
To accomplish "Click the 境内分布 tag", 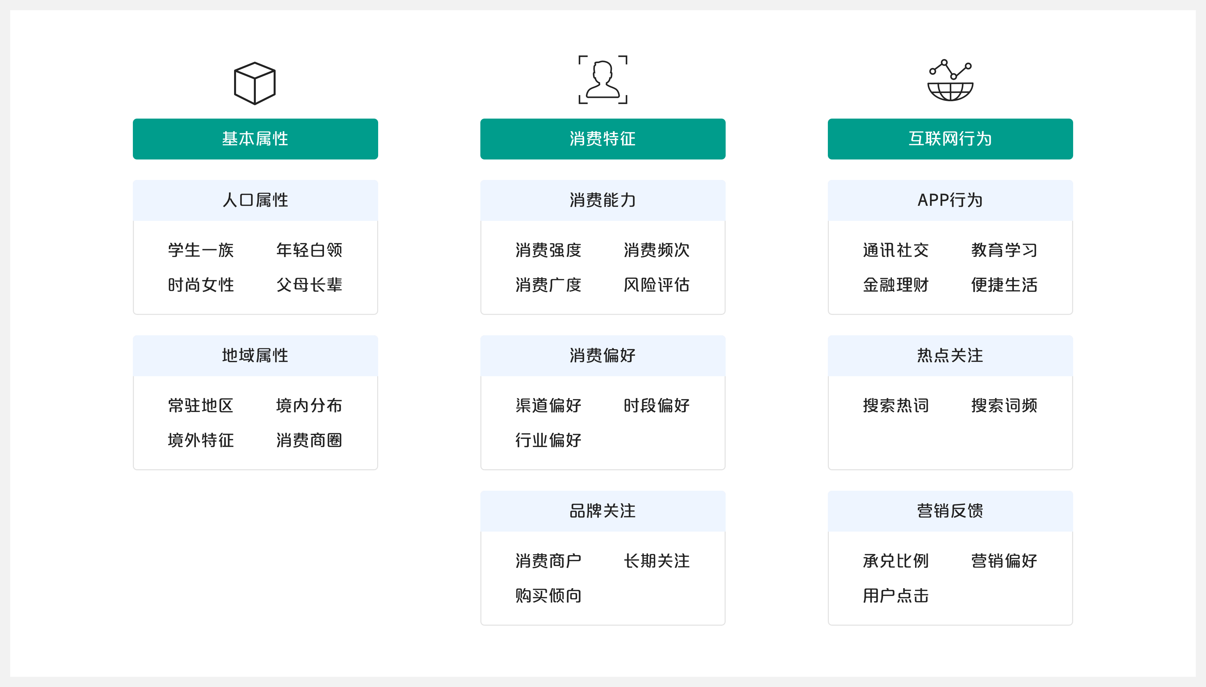I will tap(309, 406).
